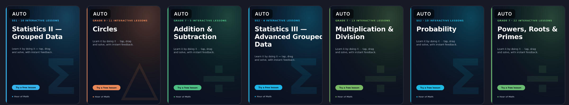Click Hour of Math label on Circles card
This screenshot has width=569, height=105.
(102, 97)
